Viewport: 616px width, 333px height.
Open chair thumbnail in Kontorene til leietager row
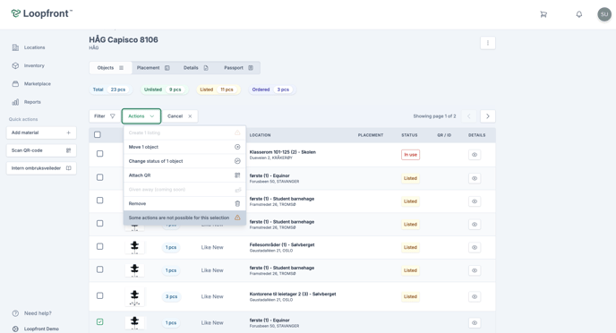point(134,297)
